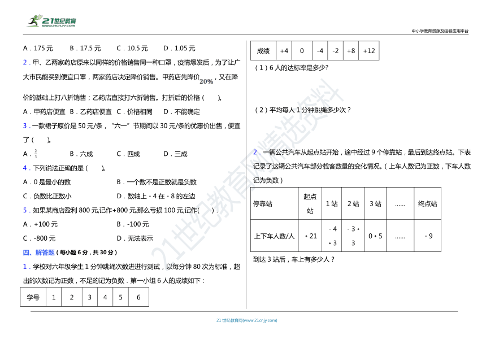The width and height of the screenshot is (486, 339).
Task: Select option C. 四成
Action: pos(128,154)
